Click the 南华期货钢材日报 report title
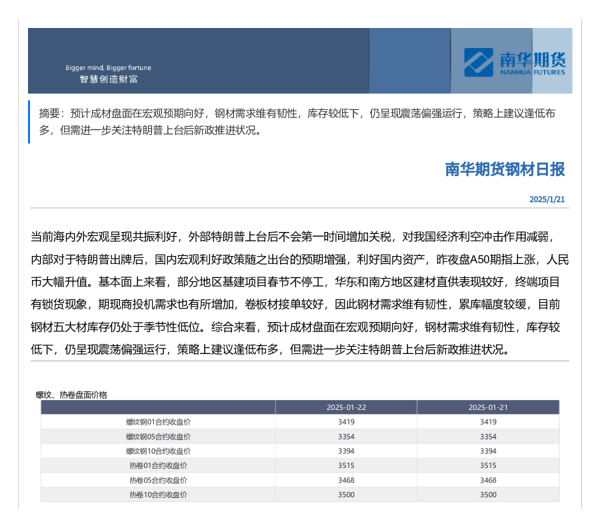 pos(505,169)
